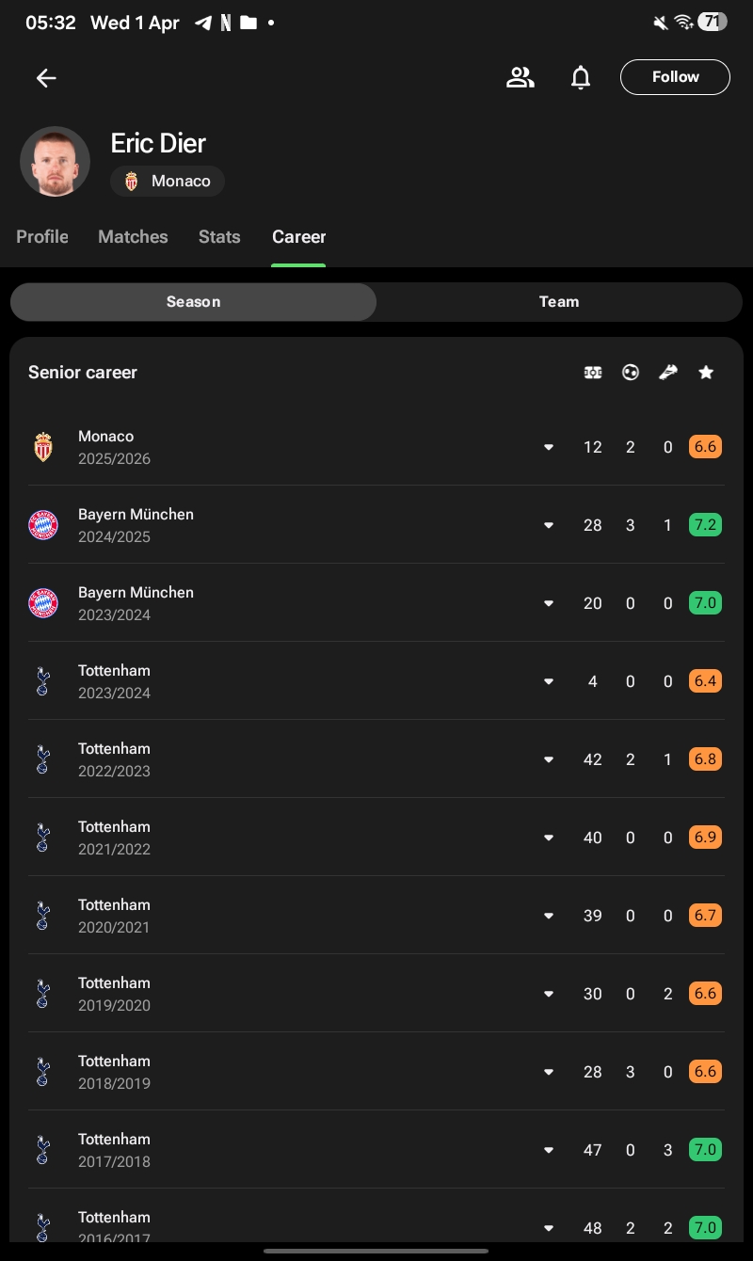The image size is (753, 1261).
Task: Expand the Bayern München 2024/2025 season details
Action: 549,525
